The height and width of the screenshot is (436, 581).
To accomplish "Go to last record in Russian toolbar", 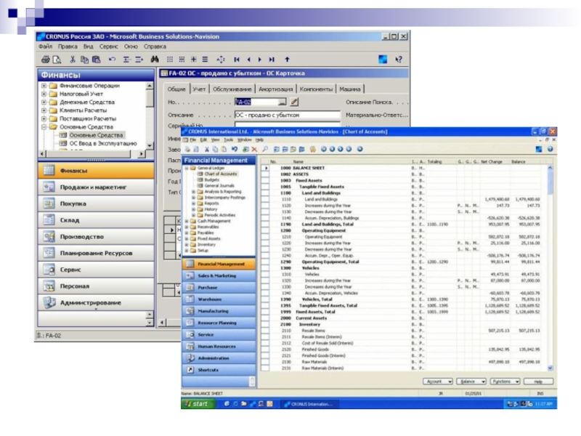I will pyautogui.click(x=272, y=60).
